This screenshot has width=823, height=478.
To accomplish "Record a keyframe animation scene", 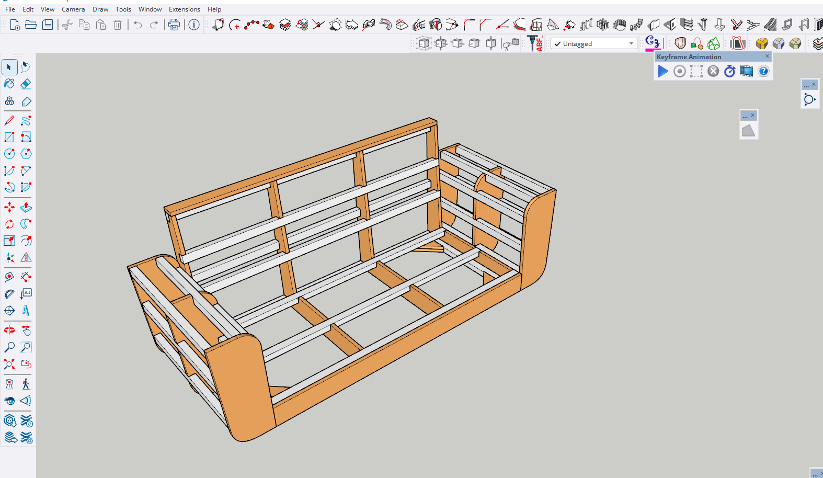I will coord(679,72).
